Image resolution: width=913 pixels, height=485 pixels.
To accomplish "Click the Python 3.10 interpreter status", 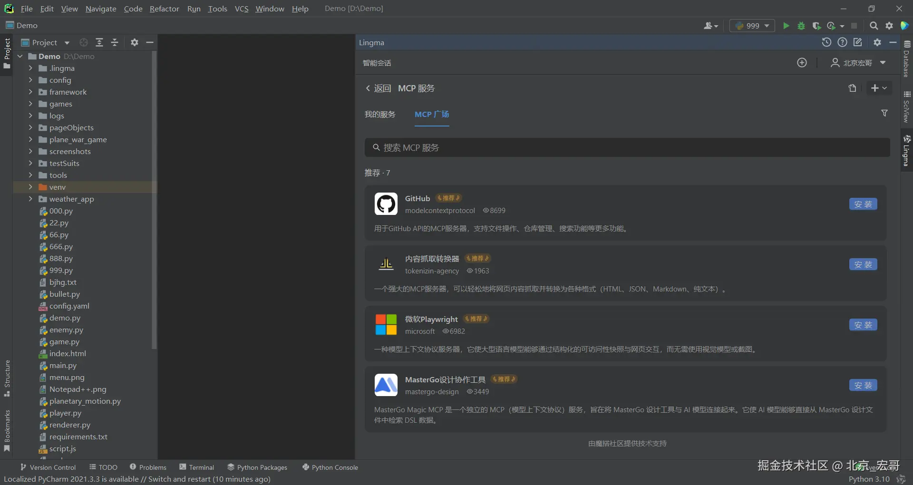I will 869,479.
